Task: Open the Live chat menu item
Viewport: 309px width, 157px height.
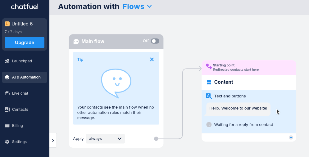Action: tap(20, 93)
